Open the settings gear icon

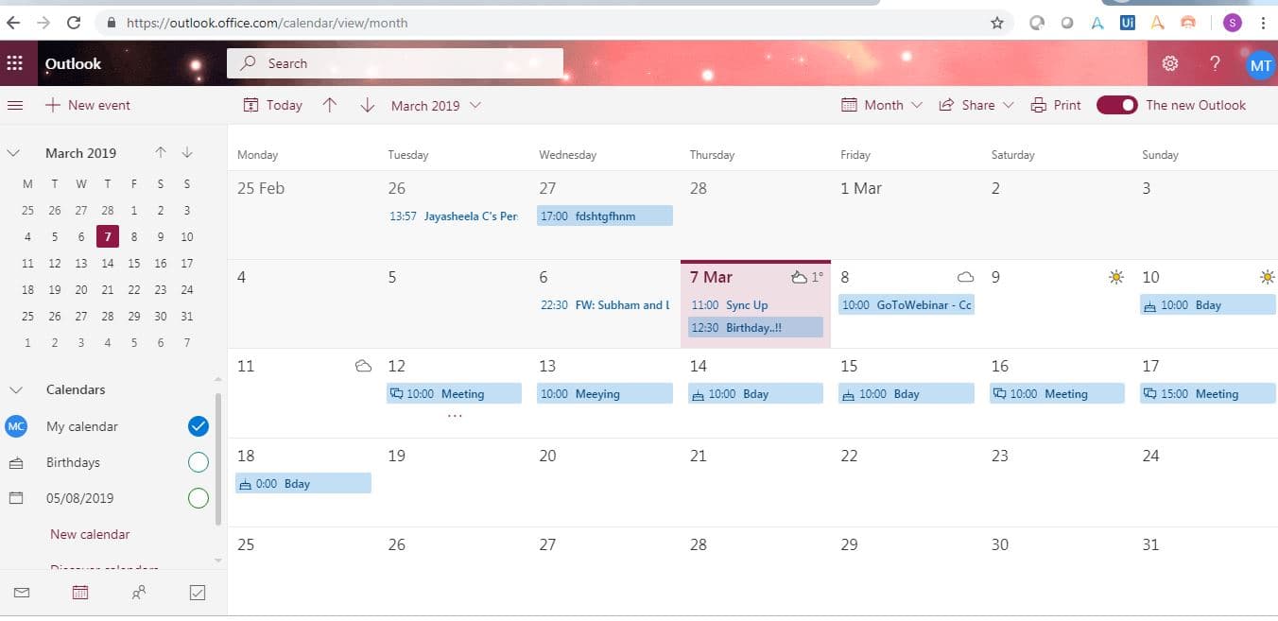click(x=1170, y=63)
